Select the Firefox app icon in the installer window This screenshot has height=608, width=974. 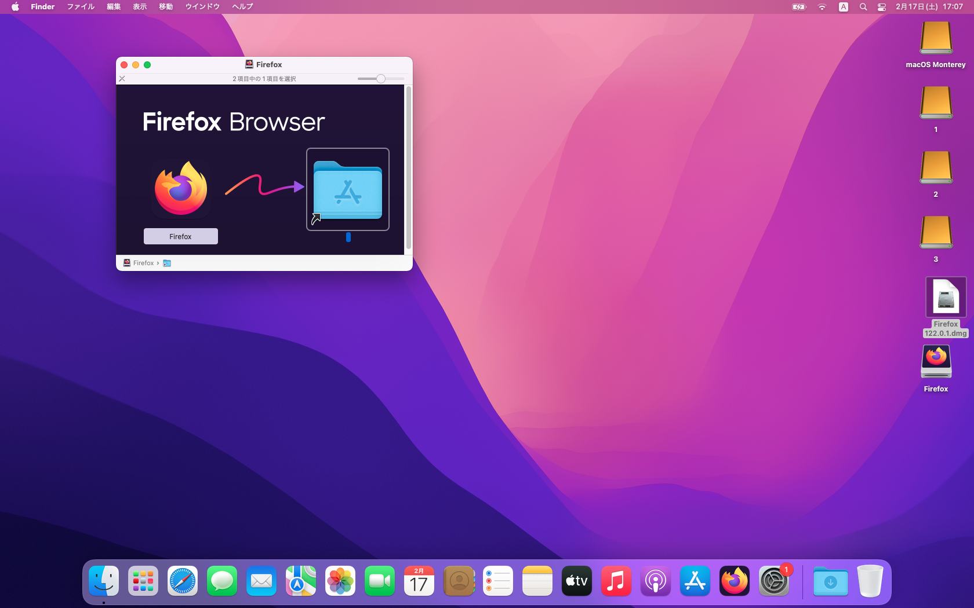[181, 189]
